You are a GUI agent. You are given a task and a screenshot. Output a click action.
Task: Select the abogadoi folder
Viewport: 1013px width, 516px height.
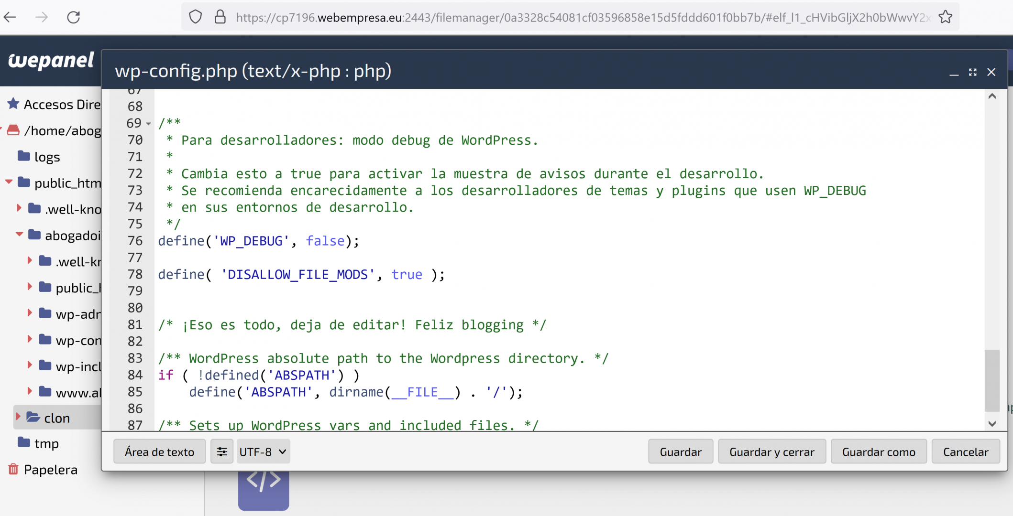[65, 235]
